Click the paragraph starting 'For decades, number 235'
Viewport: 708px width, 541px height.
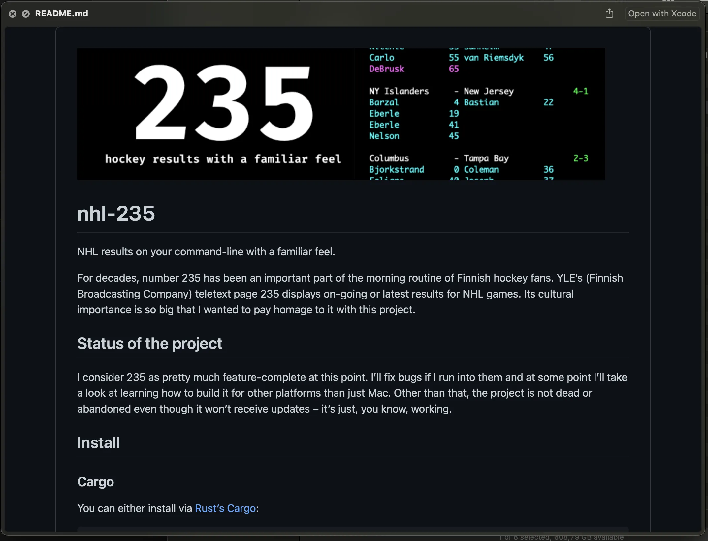pyautogui.click(x=350, y=294)
